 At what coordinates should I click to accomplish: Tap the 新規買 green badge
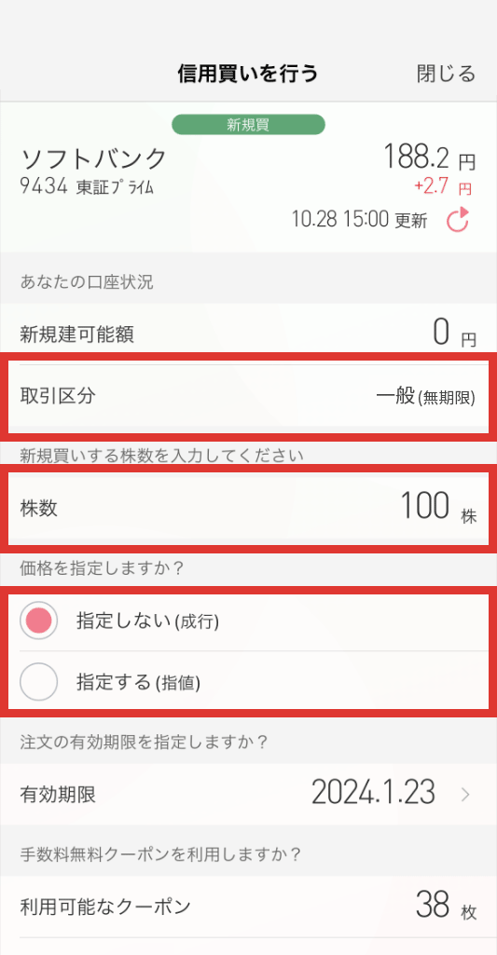pos(248,126)
